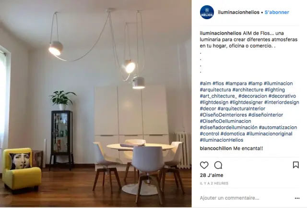The width and height of the screenshot is (307, 208).
Task: Open the #interiordesign hashtag
Action: pyautogui.click(x=282, y=102)
